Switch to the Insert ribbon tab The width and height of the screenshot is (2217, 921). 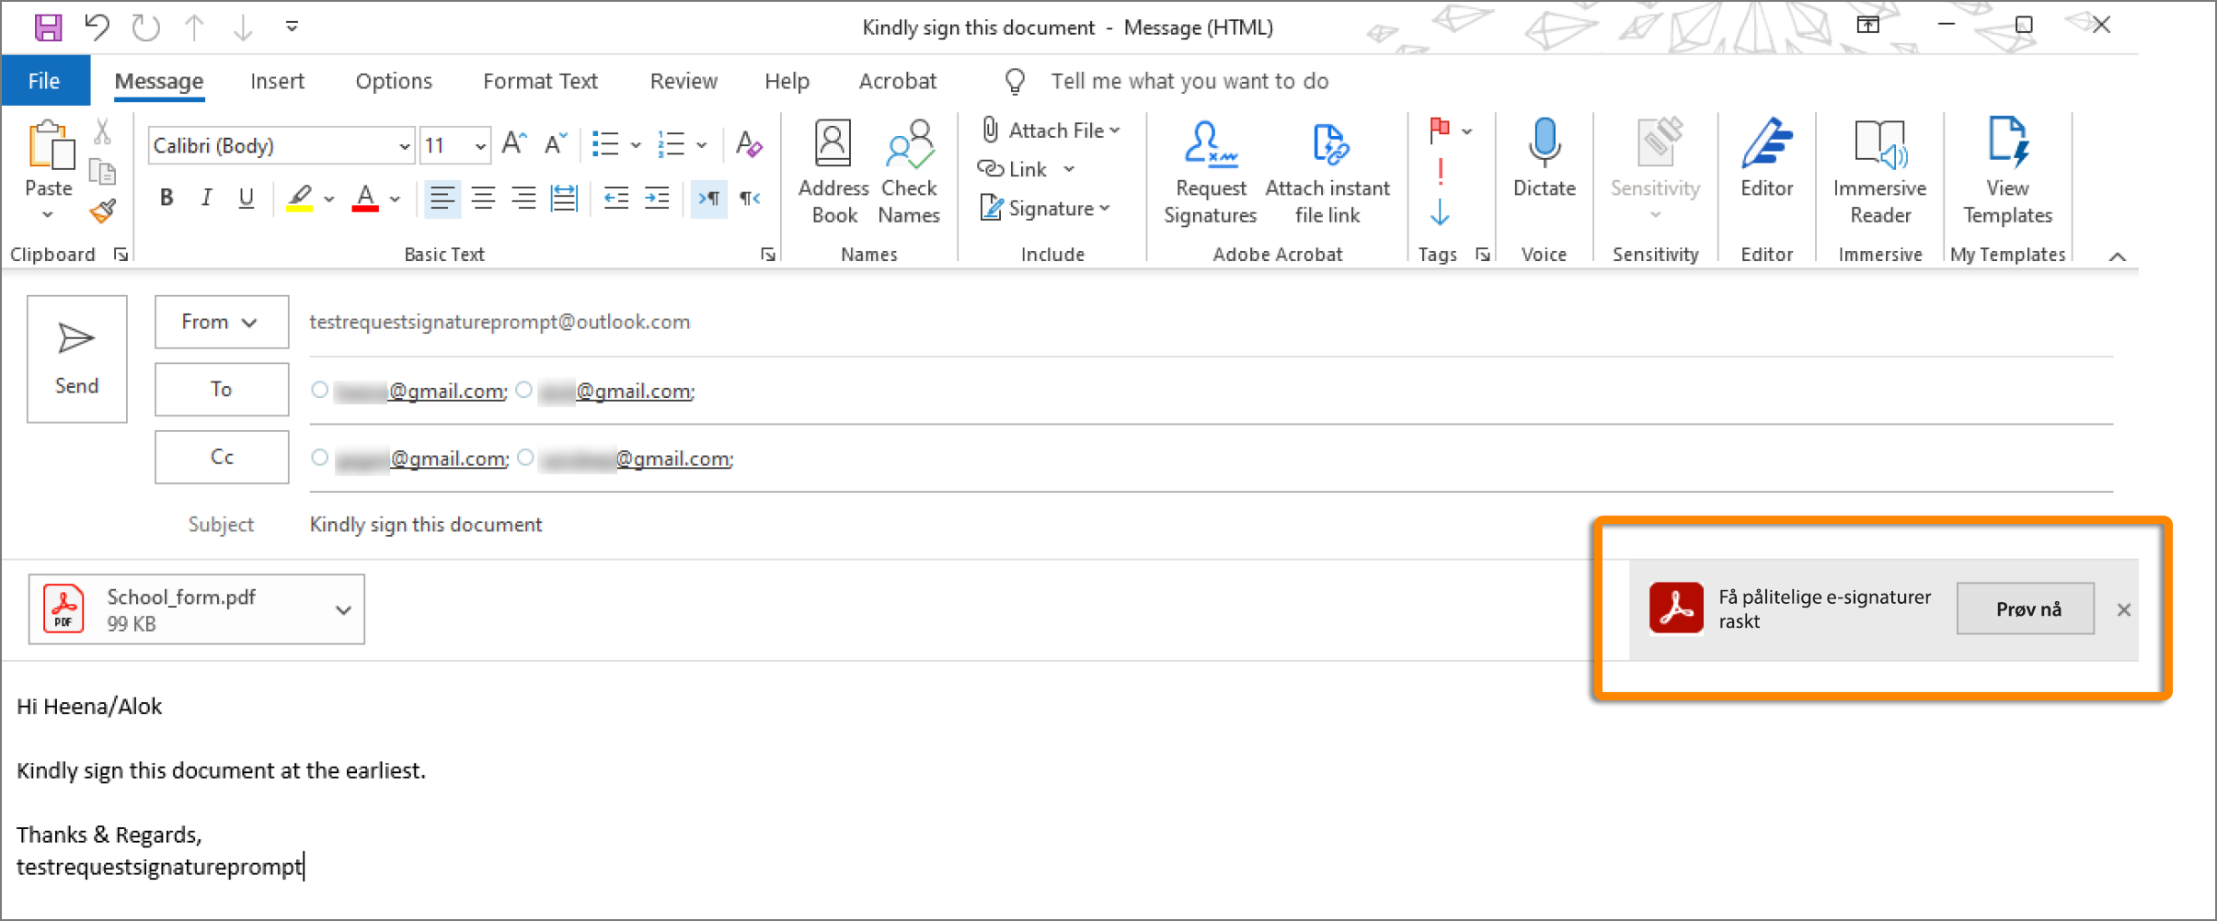pyautogui.click(x=277, y=81)
